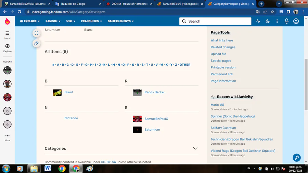308x173 pixels.
Task: Bookmark this page with star icon
Action: [x=272, y=12]
